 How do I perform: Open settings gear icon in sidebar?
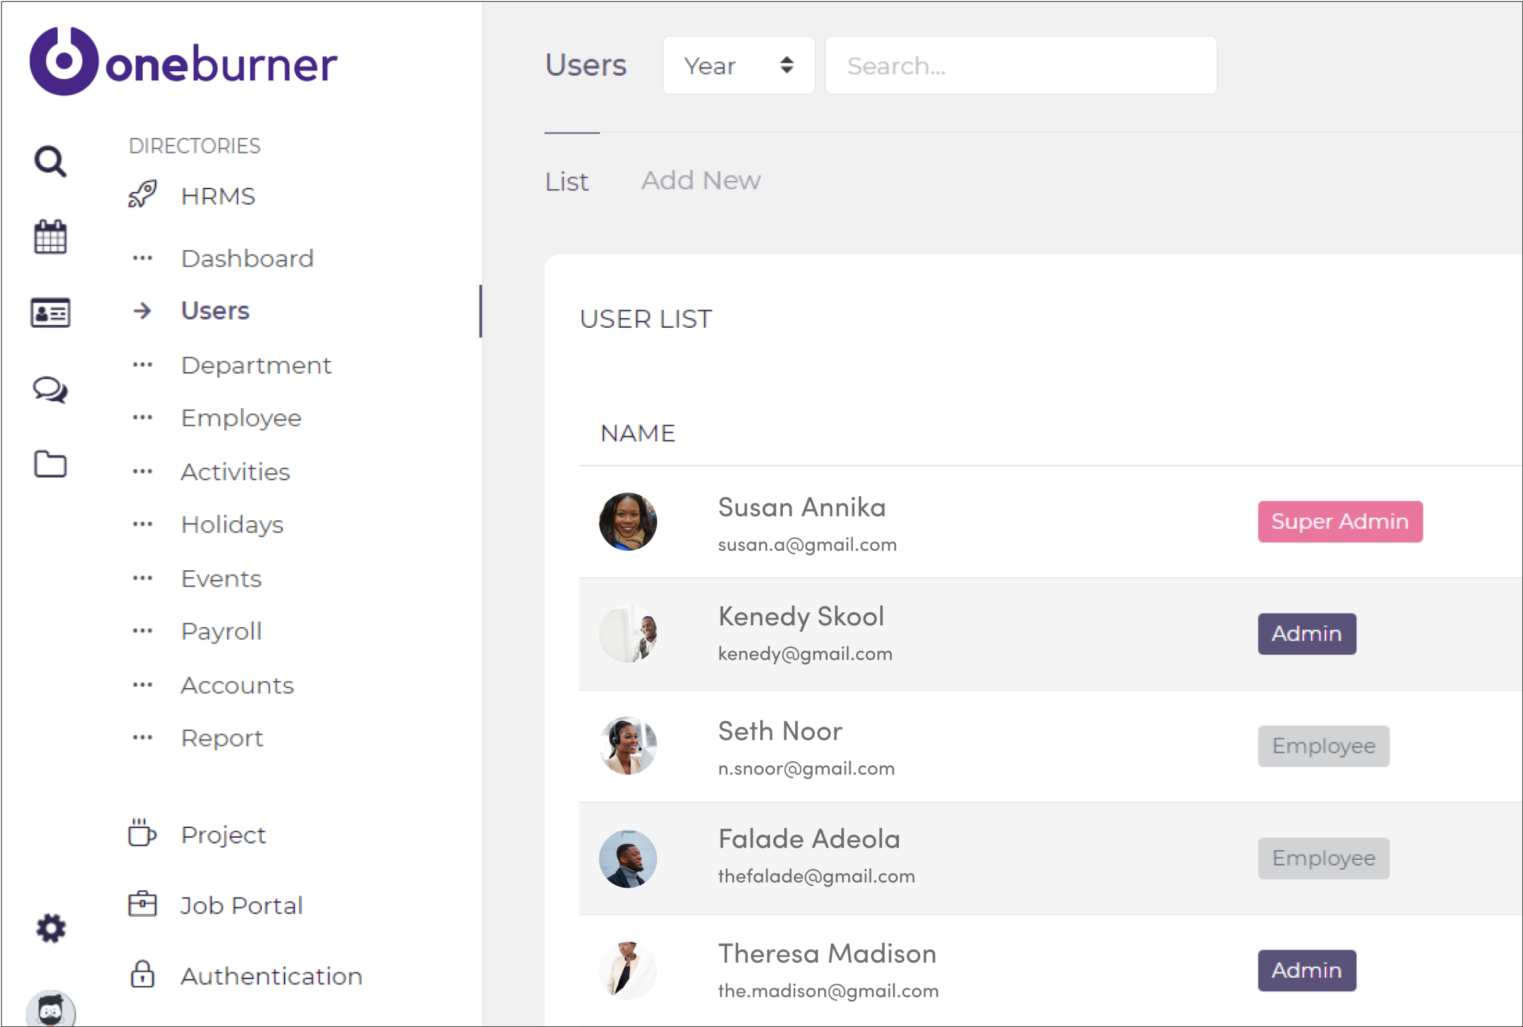(x=51, y=928)
